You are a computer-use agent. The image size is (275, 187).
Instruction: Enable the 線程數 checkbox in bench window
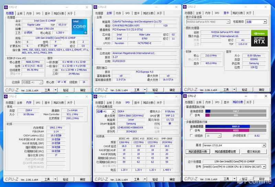[191, 136]
